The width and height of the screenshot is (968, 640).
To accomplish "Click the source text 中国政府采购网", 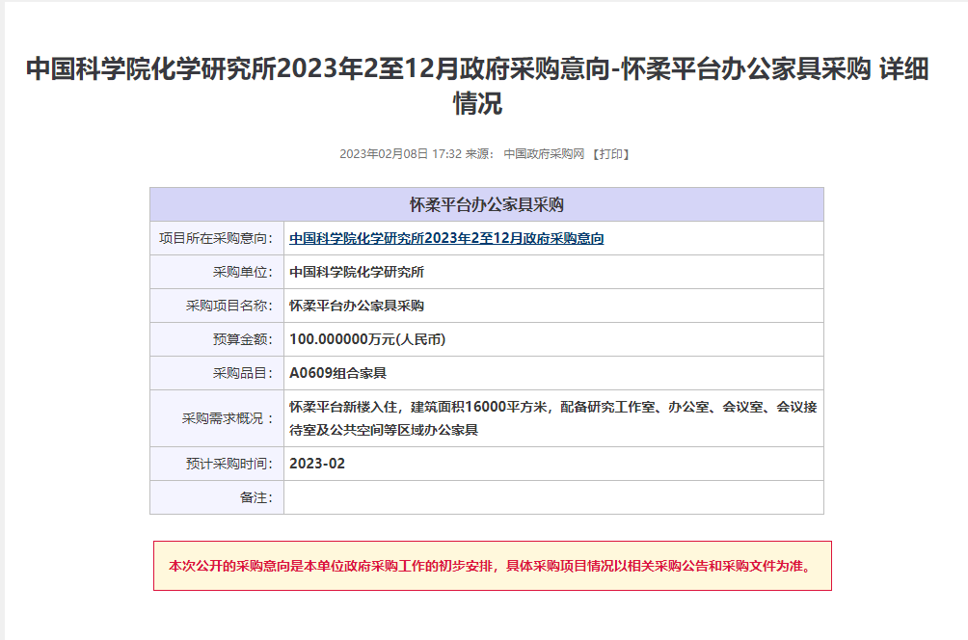I will pos(544,153).
